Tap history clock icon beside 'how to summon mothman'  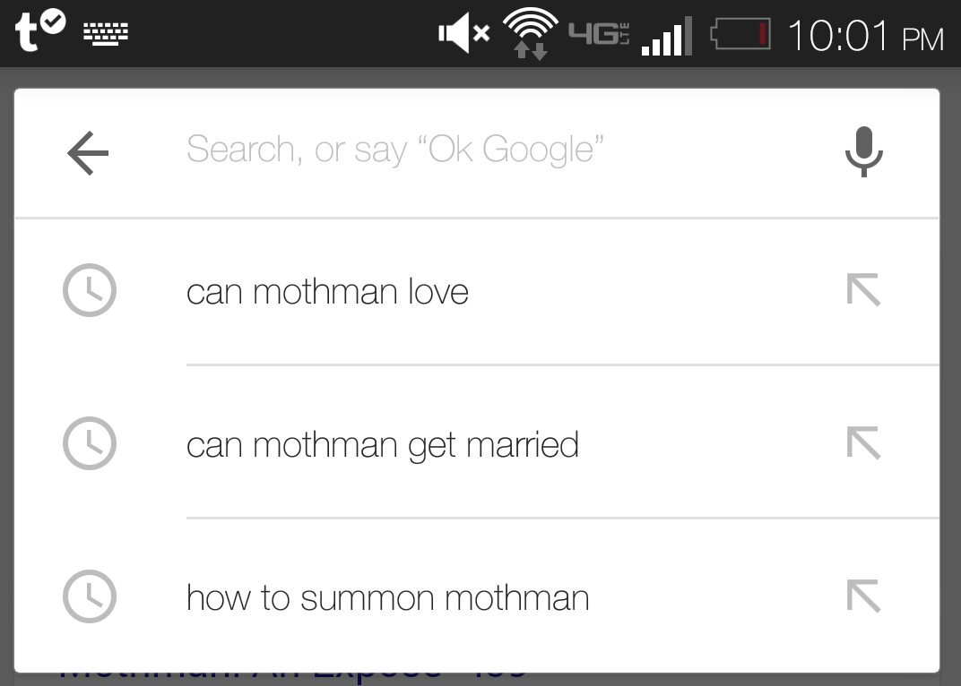click(x=90, y=596)
